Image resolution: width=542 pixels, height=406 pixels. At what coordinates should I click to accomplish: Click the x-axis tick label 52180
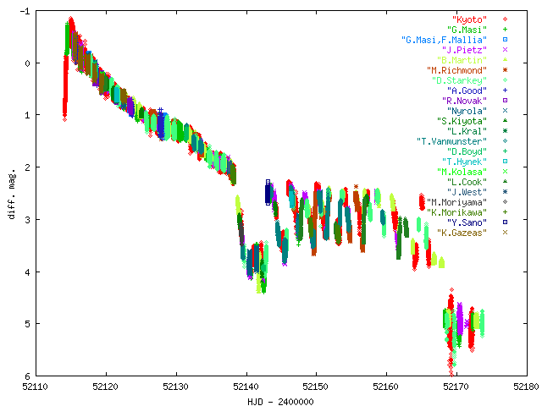click(x=527, y=387)
